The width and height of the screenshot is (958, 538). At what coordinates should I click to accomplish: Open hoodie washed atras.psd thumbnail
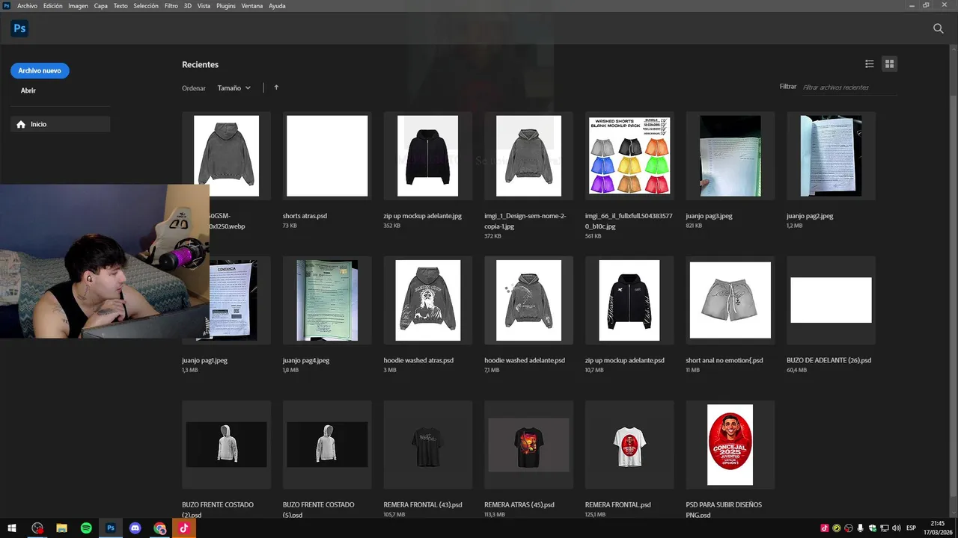tap(427, 300)
